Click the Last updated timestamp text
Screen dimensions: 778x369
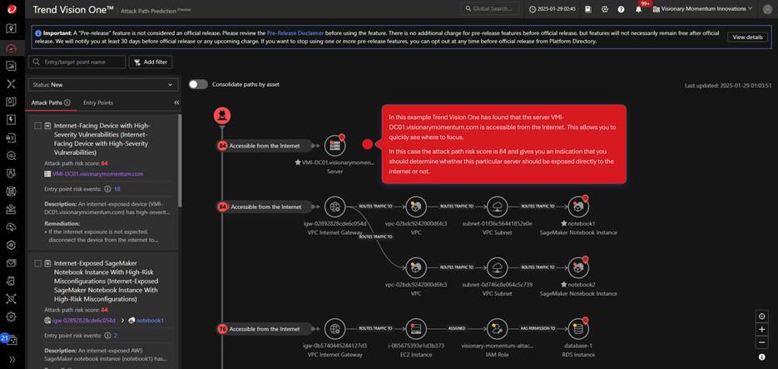(729, 86)
